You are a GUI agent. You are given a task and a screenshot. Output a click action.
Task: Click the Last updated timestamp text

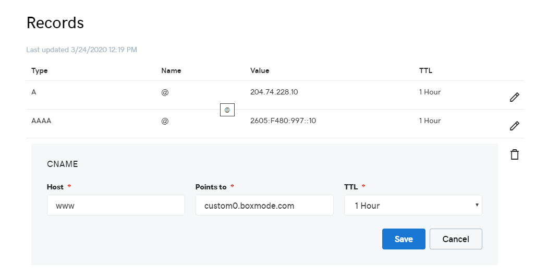click(82, 50)
